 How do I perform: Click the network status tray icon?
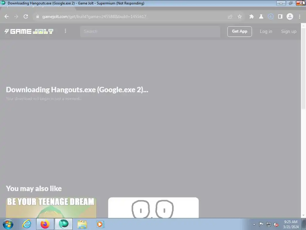pos(269,224)
